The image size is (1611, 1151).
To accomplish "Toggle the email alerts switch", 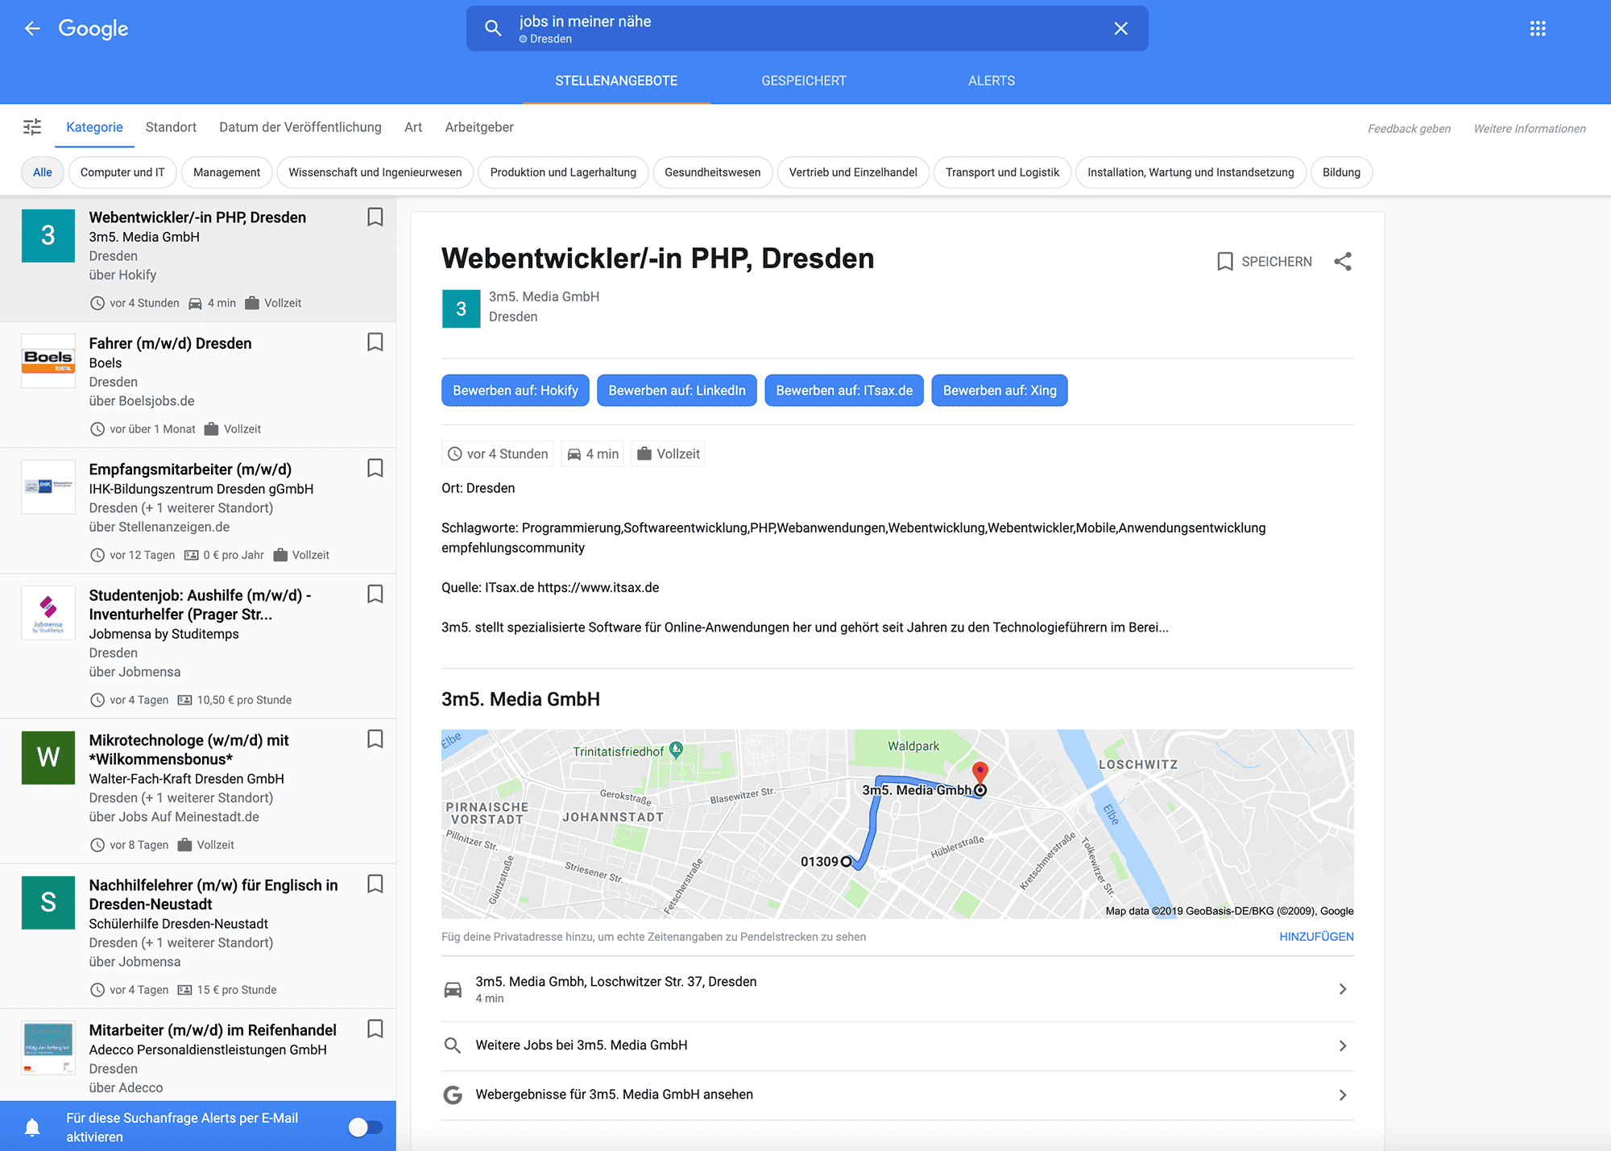I will click(x=366, y=1127).
